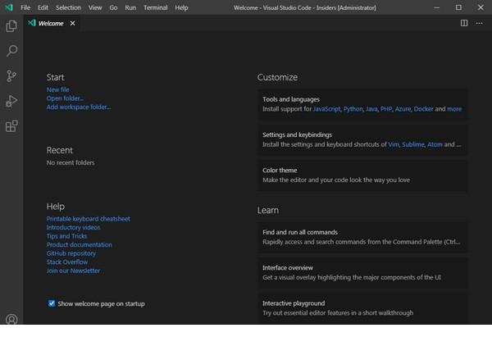Open the Accounts icon in activity bar
The width and height of the screenshot is (492, 337).
(x=11, y=319)
